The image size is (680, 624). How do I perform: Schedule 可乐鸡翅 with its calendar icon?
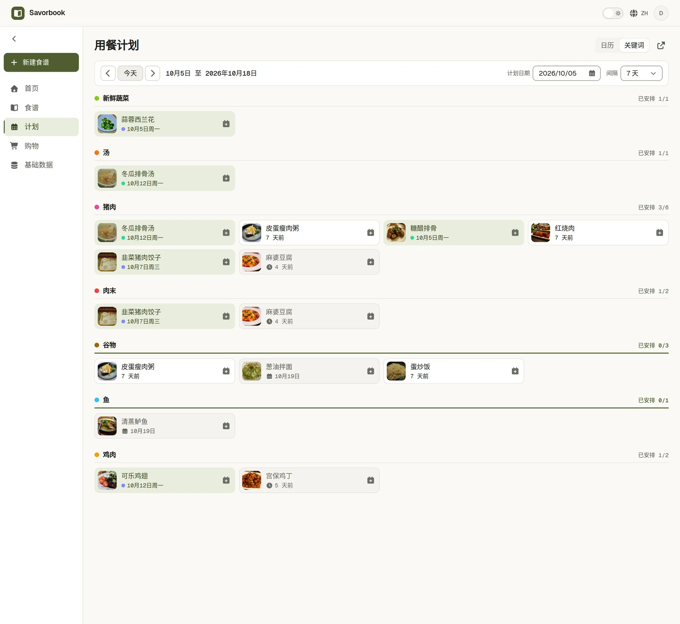(226, 480)
